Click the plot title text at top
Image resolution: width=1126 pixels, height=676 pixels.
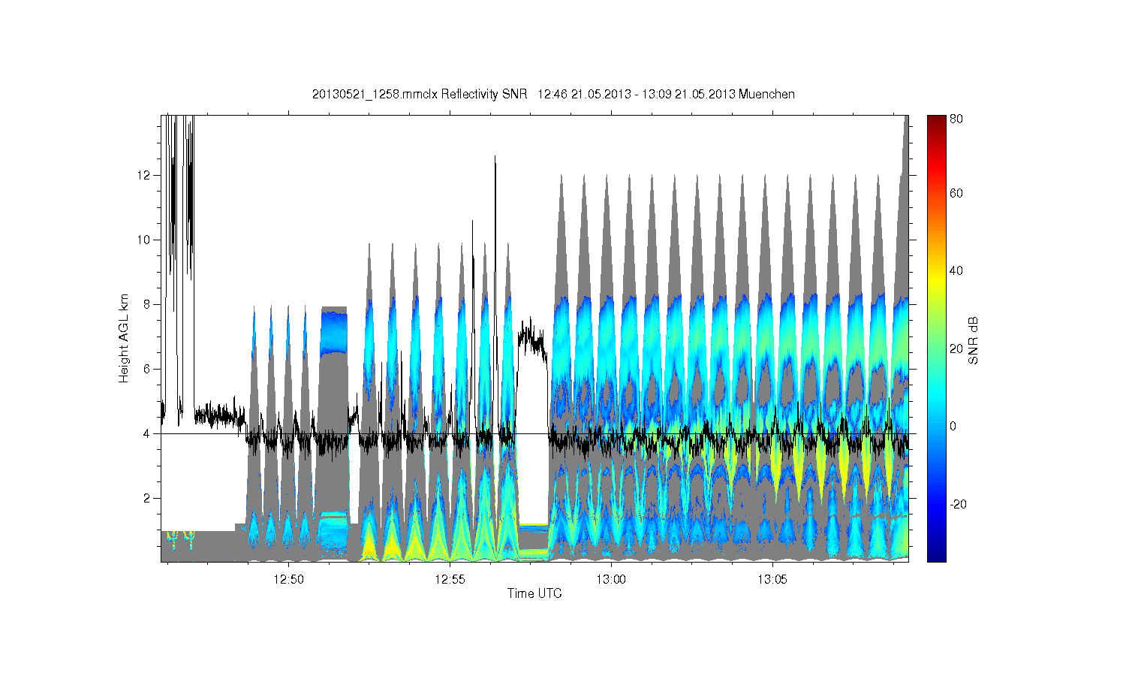click(553, 94)
